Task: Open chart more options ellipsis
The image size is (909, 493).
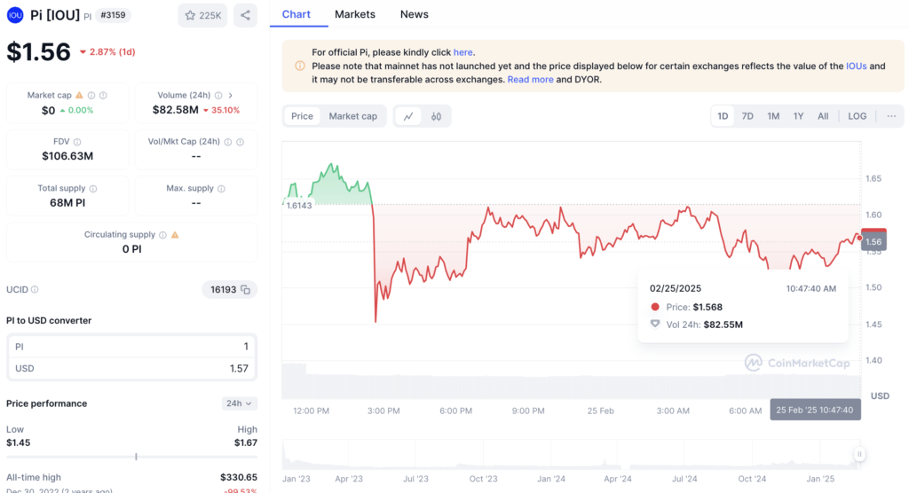Action: tap(891, 116)
